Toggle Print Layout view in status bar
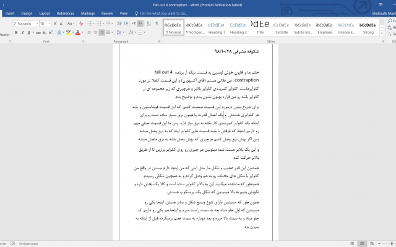 pos(362,243)
